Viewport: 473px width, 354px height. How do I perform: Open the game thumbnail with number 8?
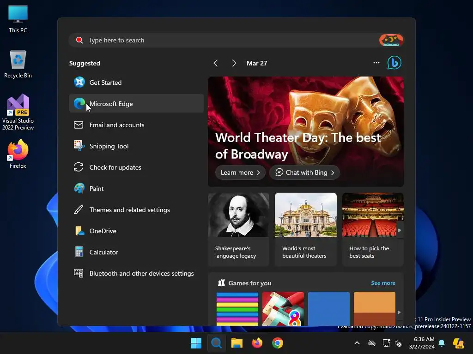pos(283,308)
